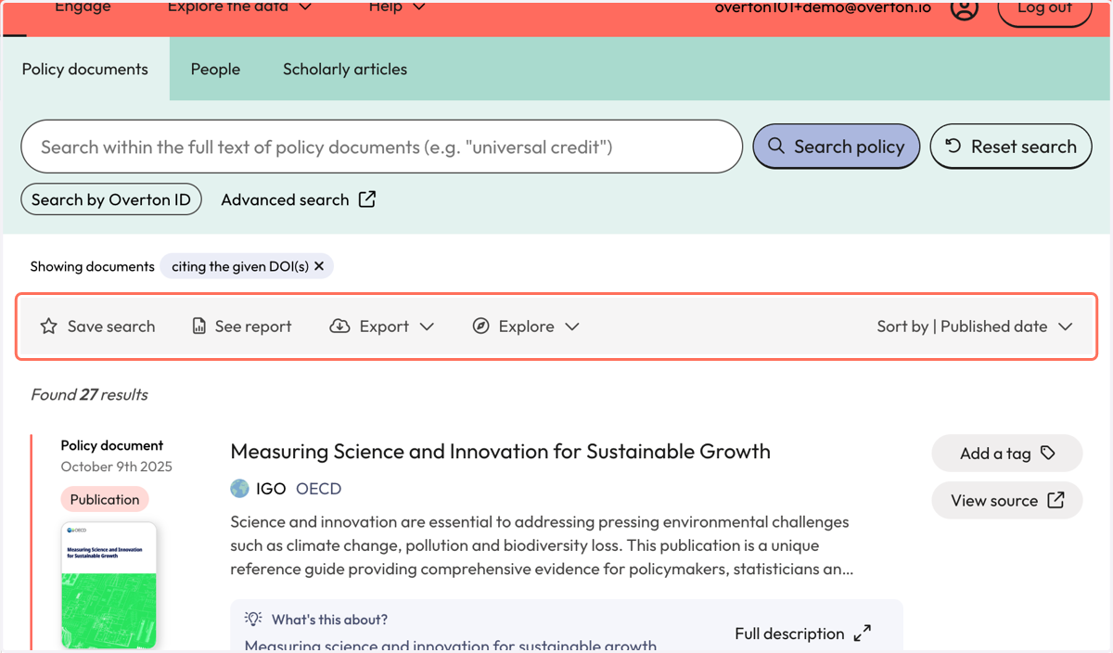Viewport: 1113px width, 653px height.
Task: Click the Reset search button
Action: [1010, 147]
